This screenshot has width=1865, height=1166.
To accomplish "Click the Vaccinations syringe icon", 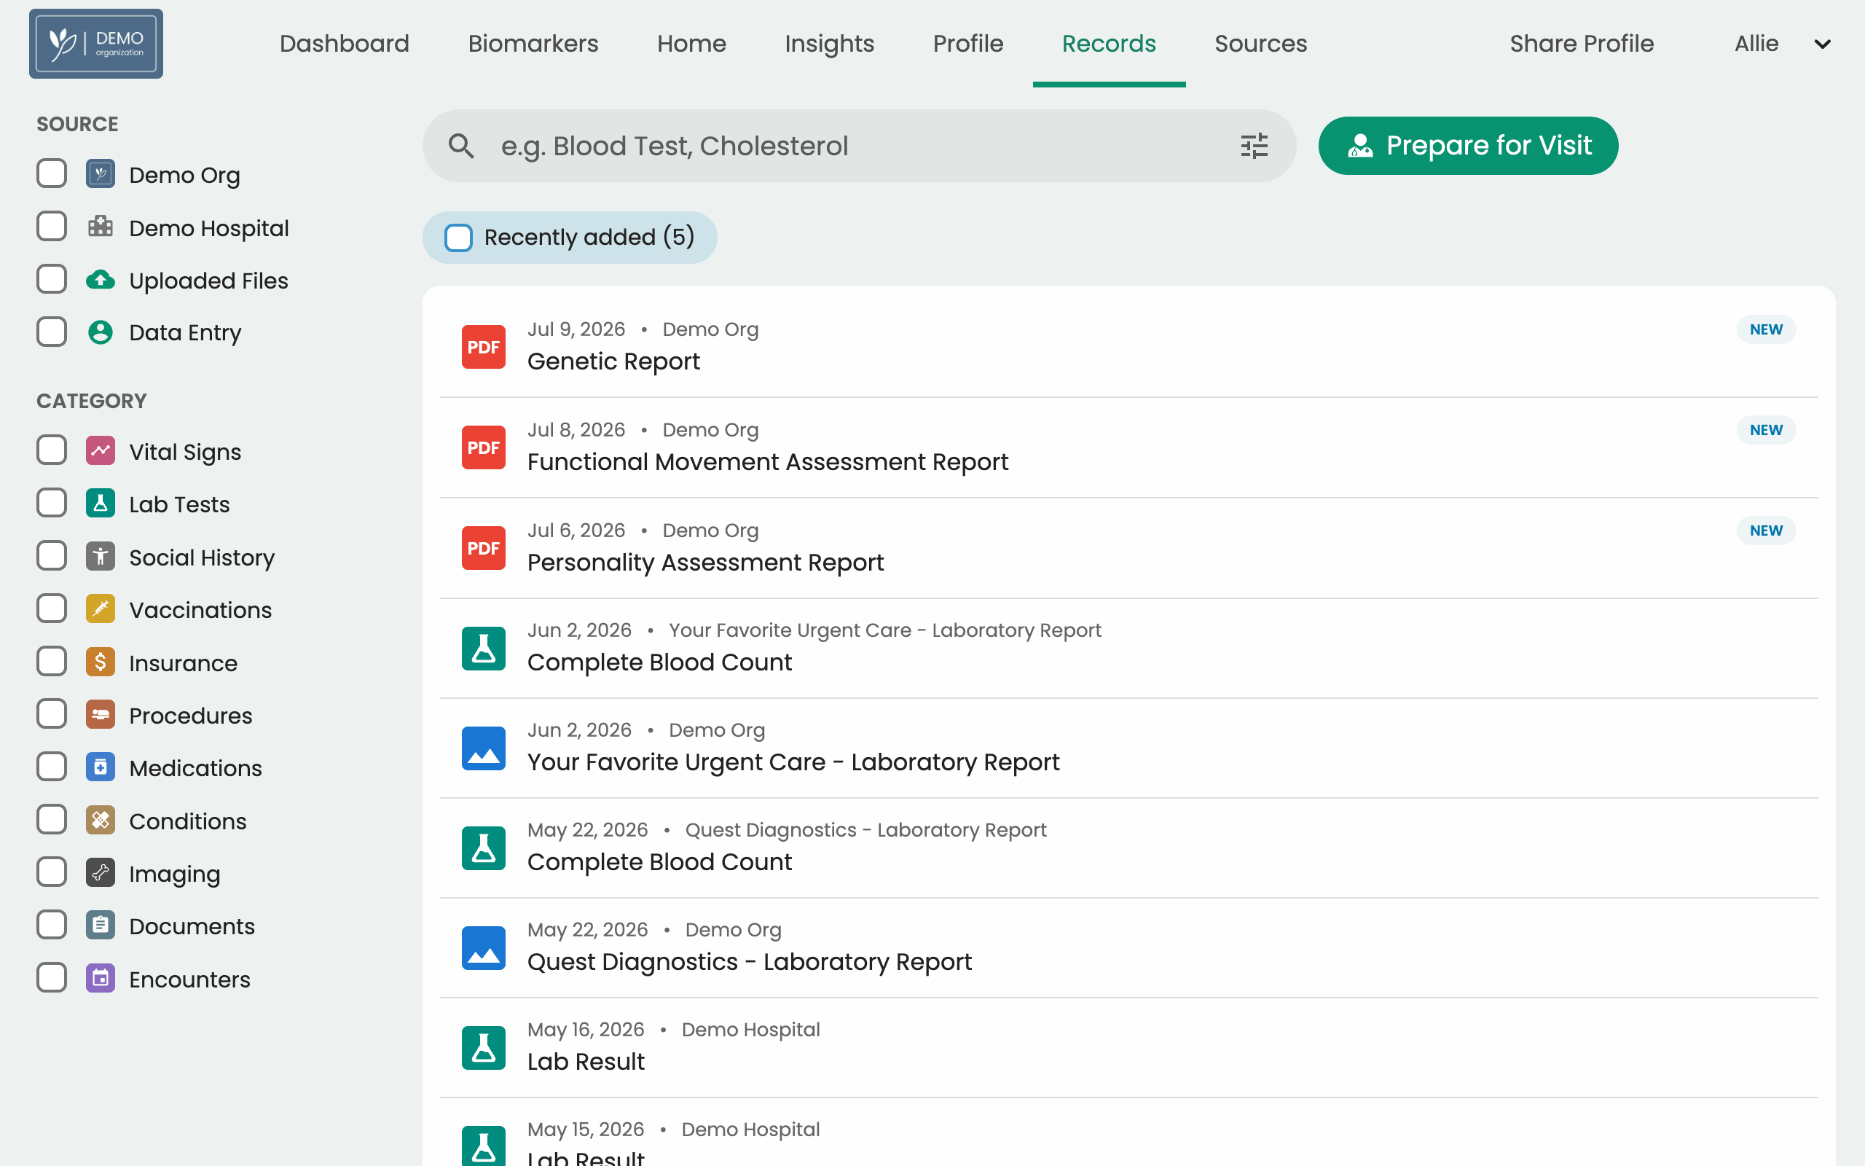I will (101, 609).
